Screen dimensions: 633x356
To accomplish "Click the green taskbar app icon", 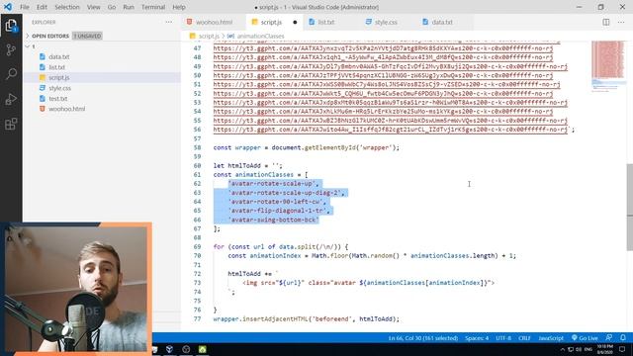I will [202, 349].
